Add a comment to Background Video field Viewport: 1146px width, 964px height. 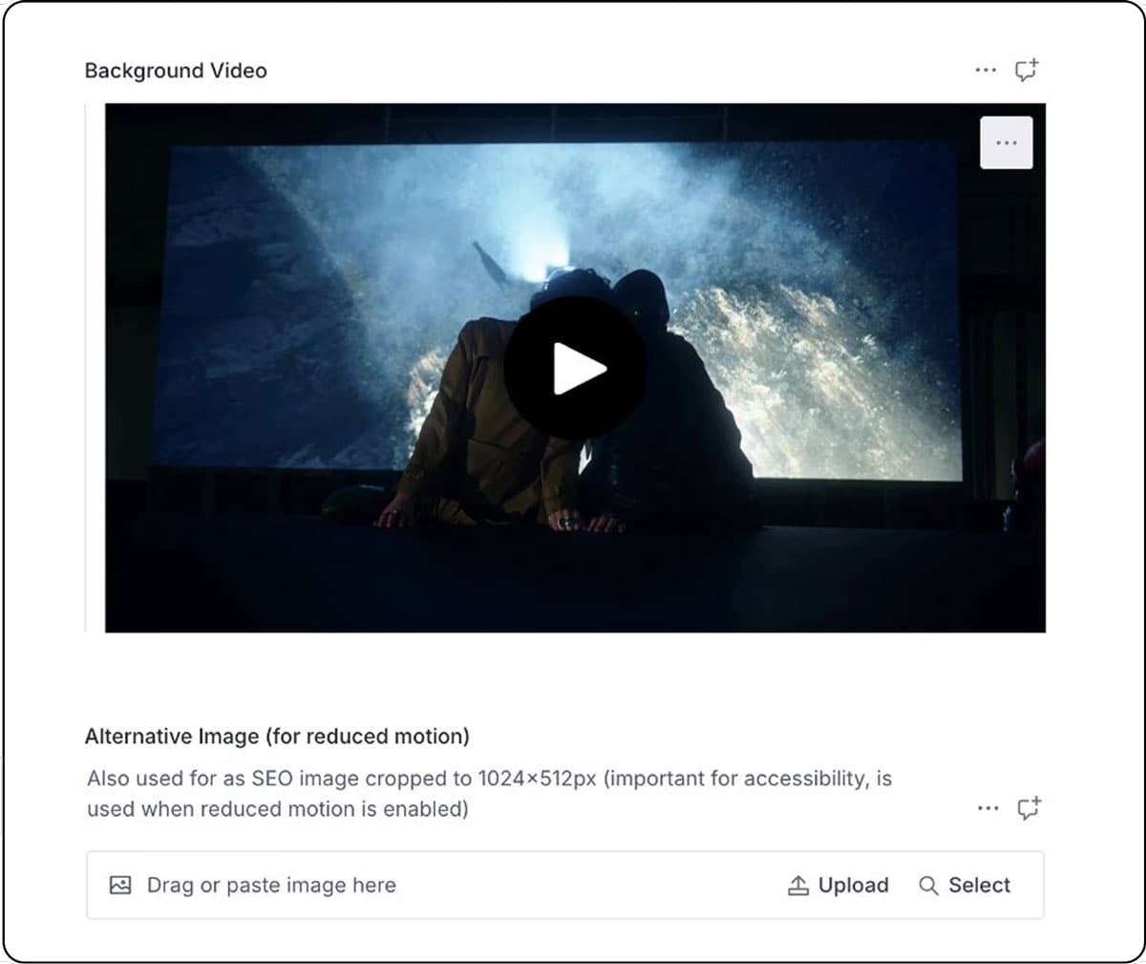click(x=1027, y=70)
